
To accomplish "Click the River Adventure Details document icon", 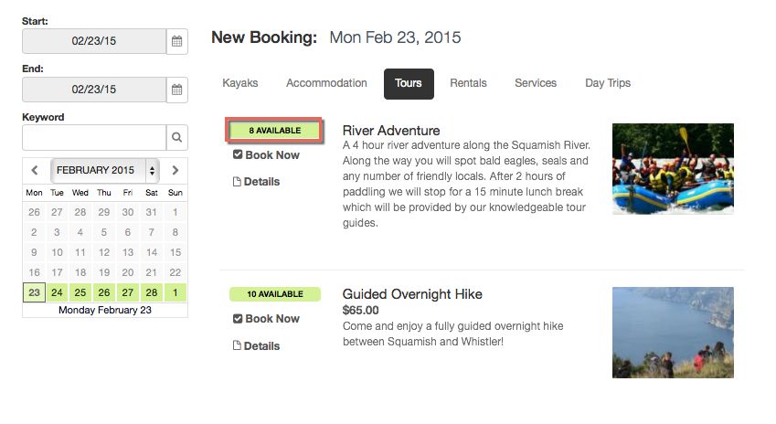I will [238, 182].
